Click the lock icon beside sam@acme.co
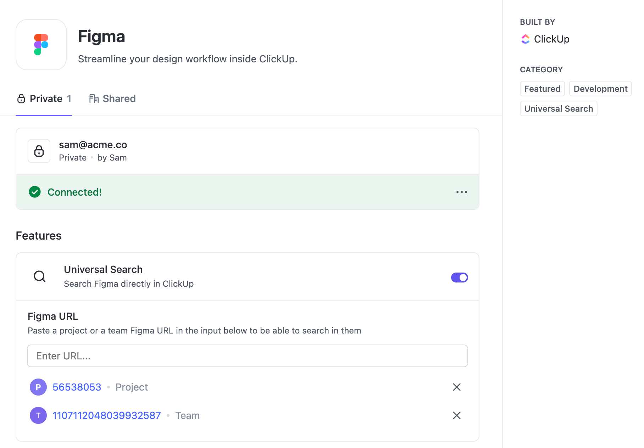Viewport: 644px width, 448px height. click(39, 151)
